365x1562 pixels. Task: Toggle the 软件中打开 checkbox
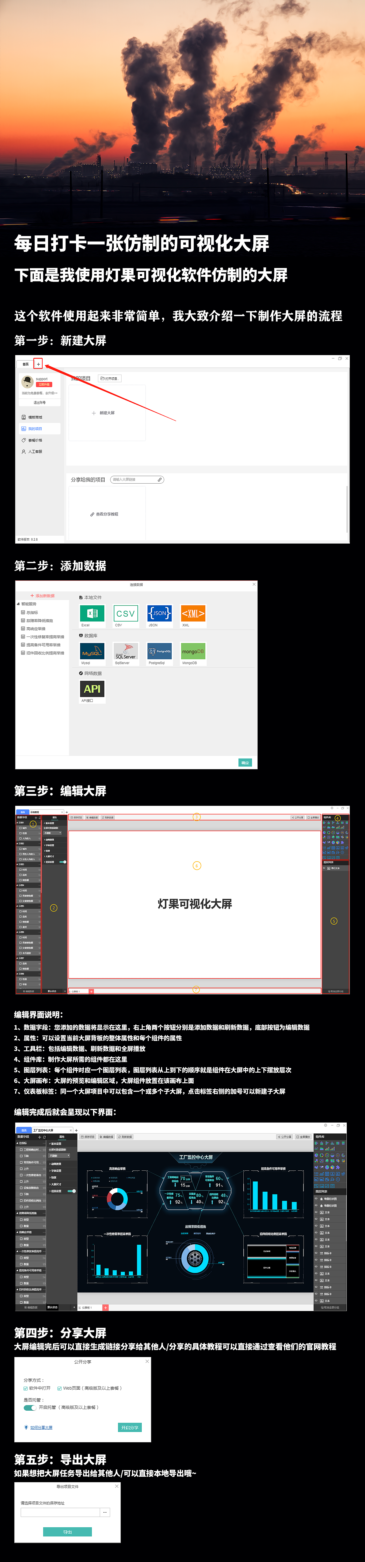[x=26, y=1388]
